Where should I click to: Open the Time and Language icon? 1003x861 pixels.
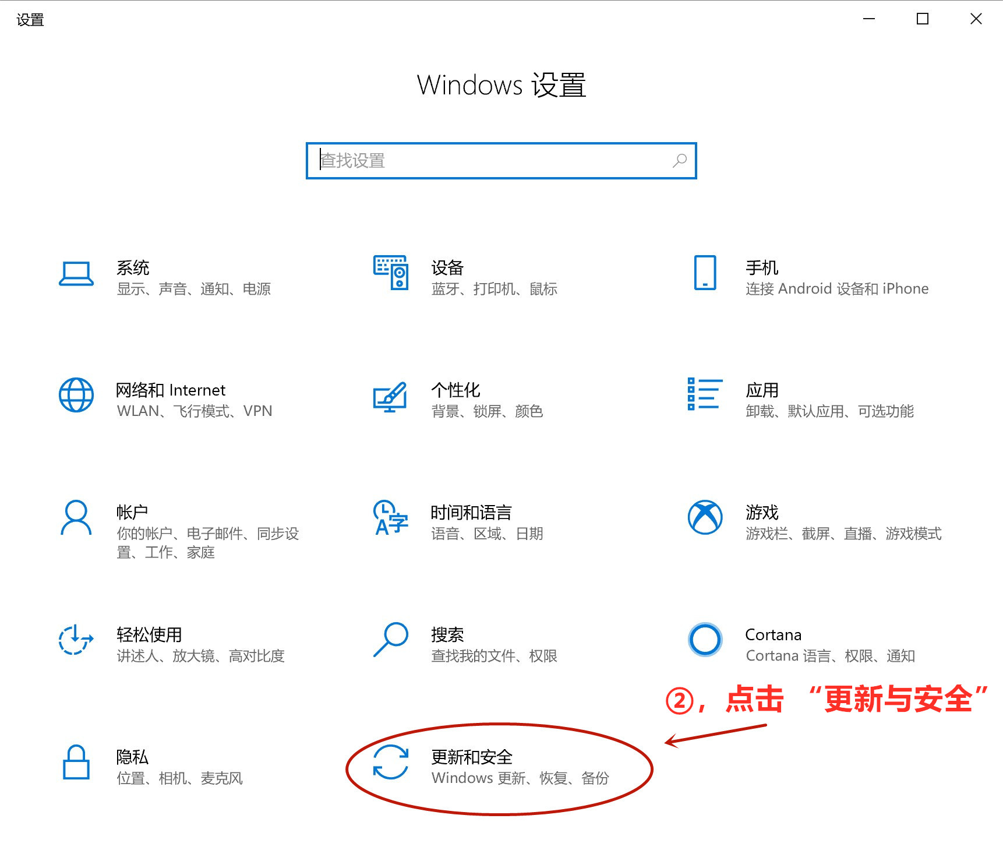click(390, 517)
